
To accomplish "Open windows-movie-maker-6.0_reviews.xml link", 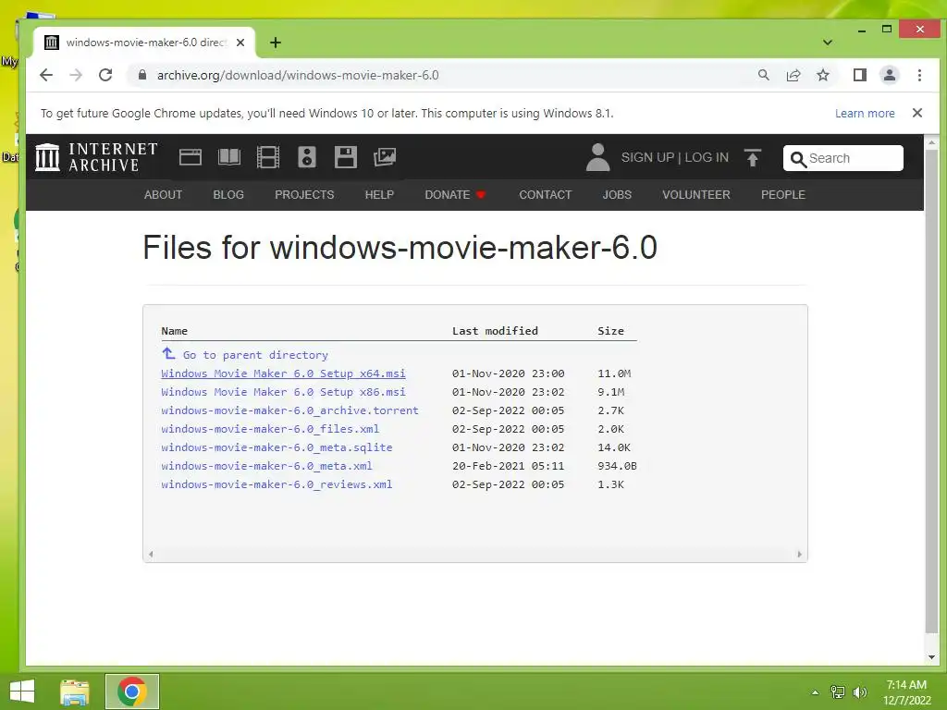I will (277, 484).
